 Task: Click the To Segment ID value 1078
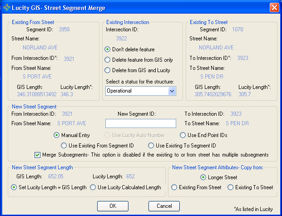(237, 29)
